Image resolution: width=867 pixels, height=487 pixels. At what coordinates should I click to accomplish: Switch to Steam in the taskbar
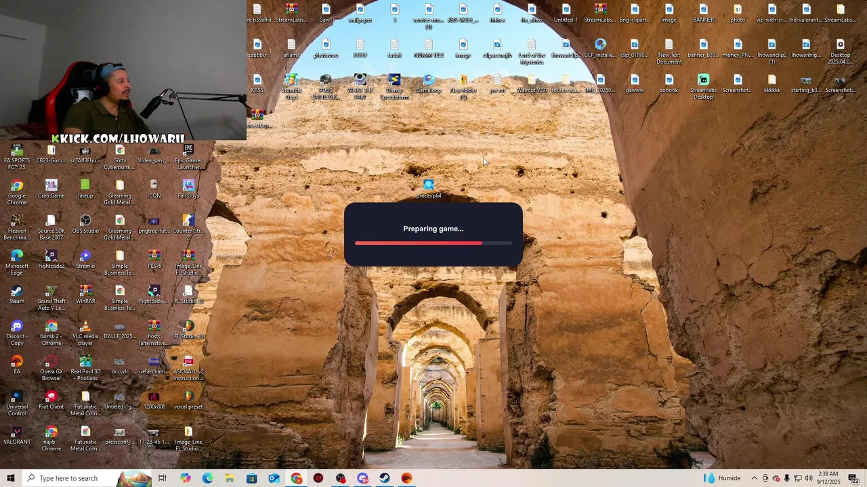[x=384, y=478]
